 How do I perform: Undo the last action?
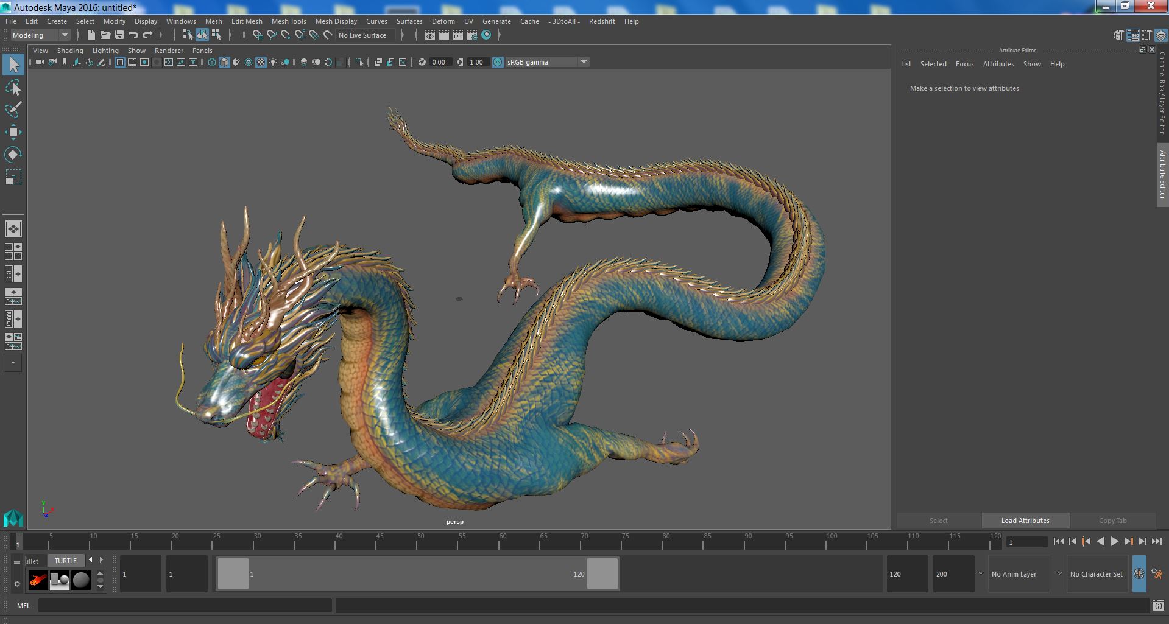click(133, 35)
